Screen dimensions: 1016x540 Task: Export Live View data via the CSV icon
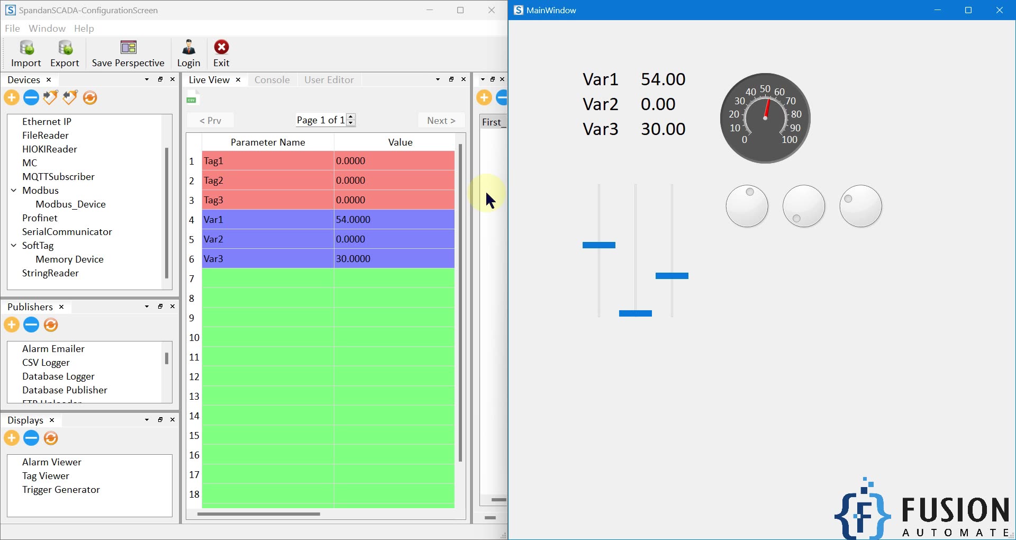click(x=192, y=97)
